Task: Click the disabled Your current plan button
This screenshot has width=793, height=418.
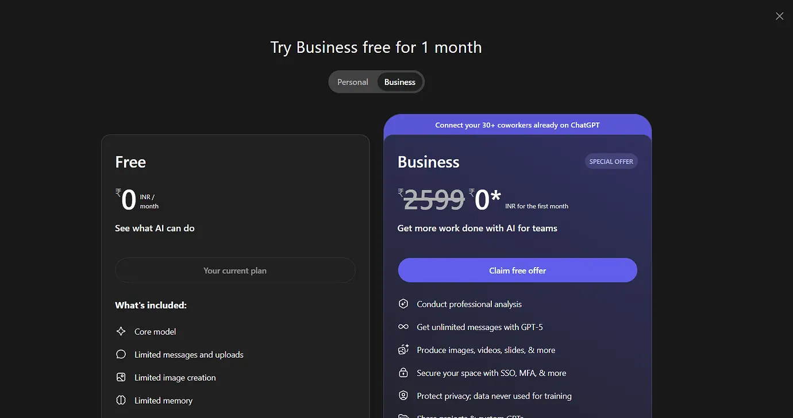Action: pyautogui.click(x=235, y=270)
